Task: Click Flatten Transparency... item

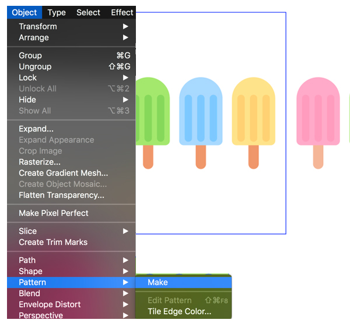Action: 61,195
